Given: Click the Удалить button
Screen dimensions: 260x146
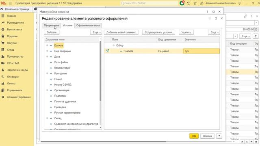Looking at the screenshot, I should click(186, 32).
